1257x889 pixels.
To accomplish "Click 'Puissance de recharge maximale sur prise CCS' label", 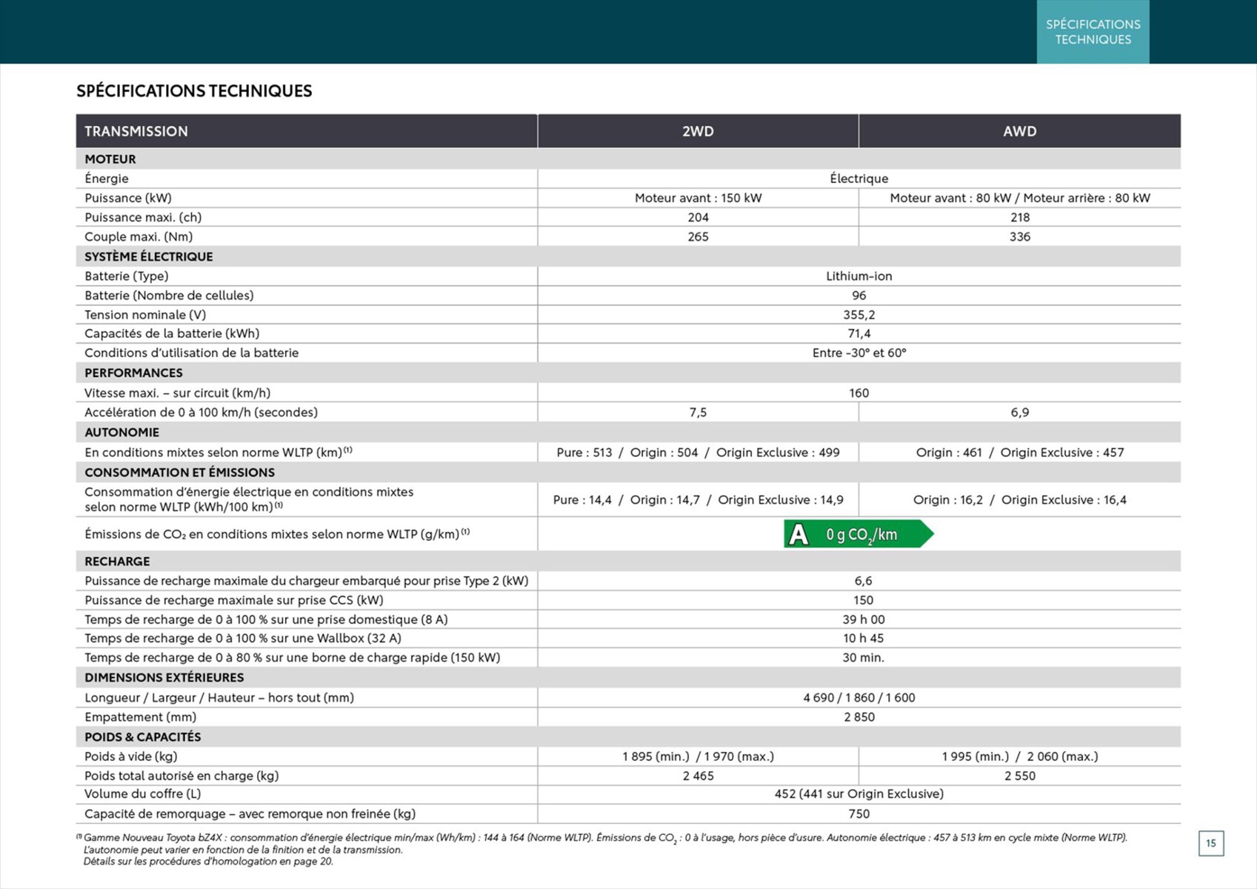I will click(x=234, y=600).
